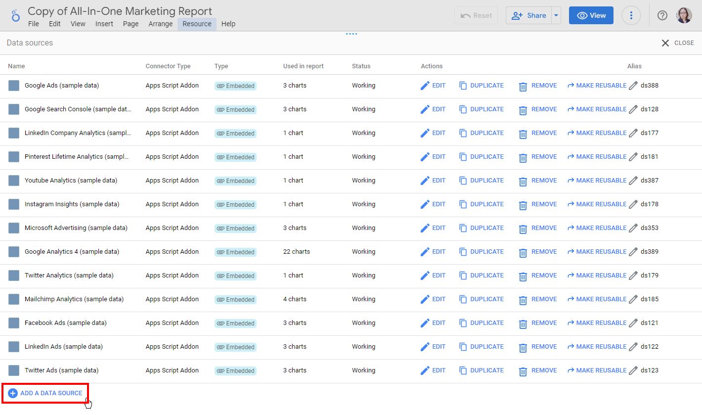Remove the Twitter Ads data source
The image size is (702, 415).
pyautogui.click(x=538, y=370)
